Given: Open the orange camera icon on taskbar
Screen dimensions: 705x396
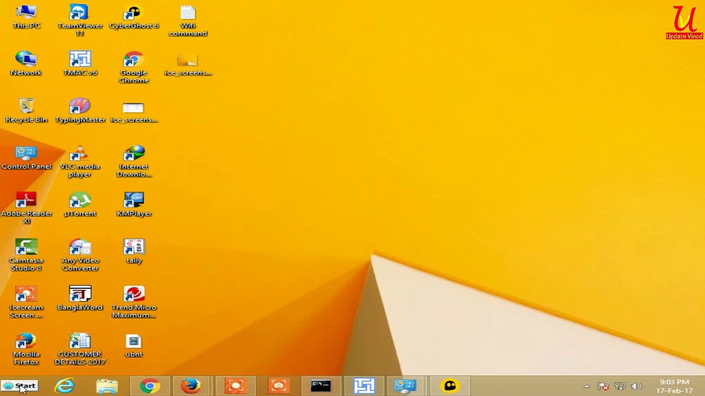Looking at the screenshot, I should point(278,386).
